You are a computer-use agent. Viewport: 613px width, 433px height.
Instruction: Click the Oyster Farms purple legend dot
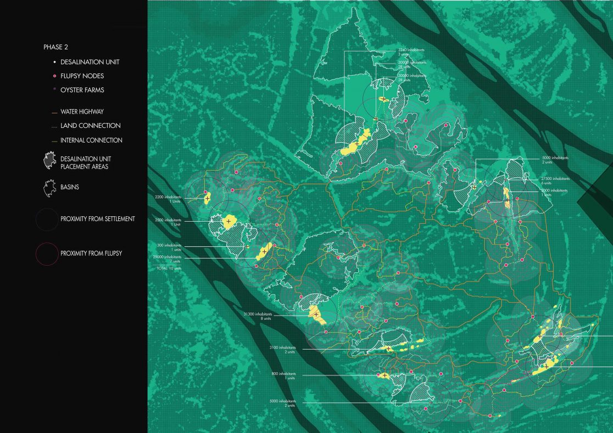tap(48, 90)
